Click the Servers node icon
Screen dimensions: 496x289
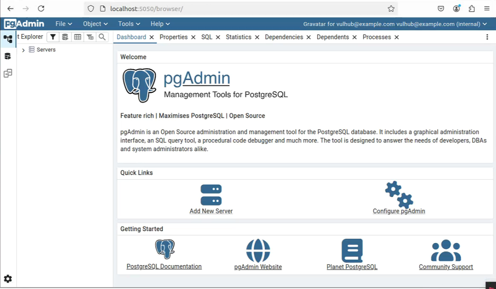pos(32,49)
